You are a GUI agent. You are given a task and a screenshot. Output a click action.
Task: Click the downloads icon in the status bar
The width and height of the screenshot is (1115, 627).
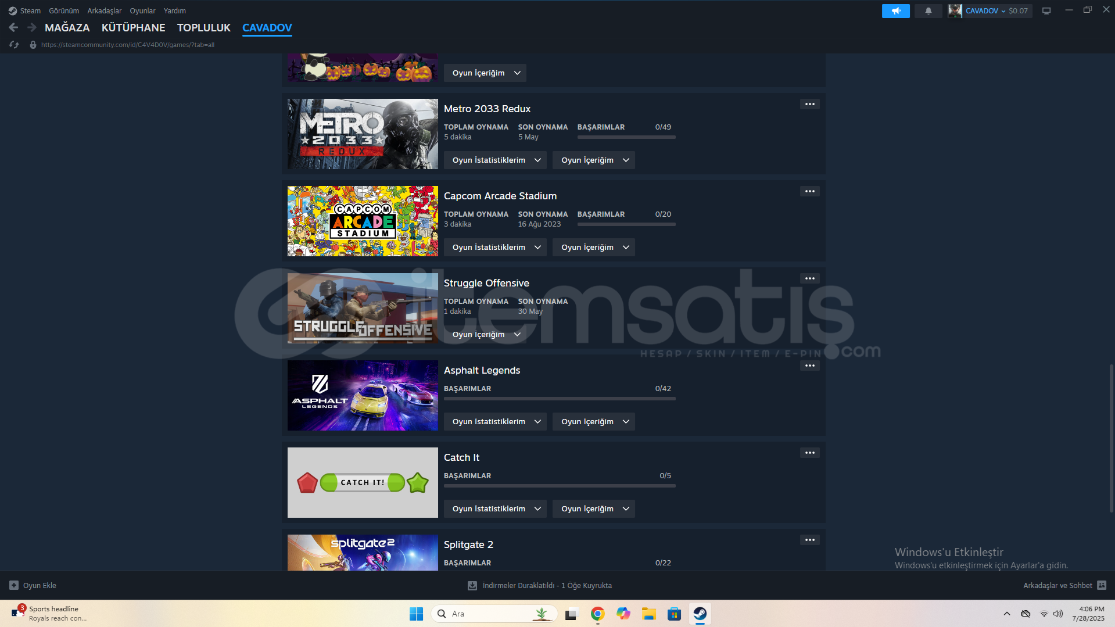pyautogui.click(x=472, y=585)
